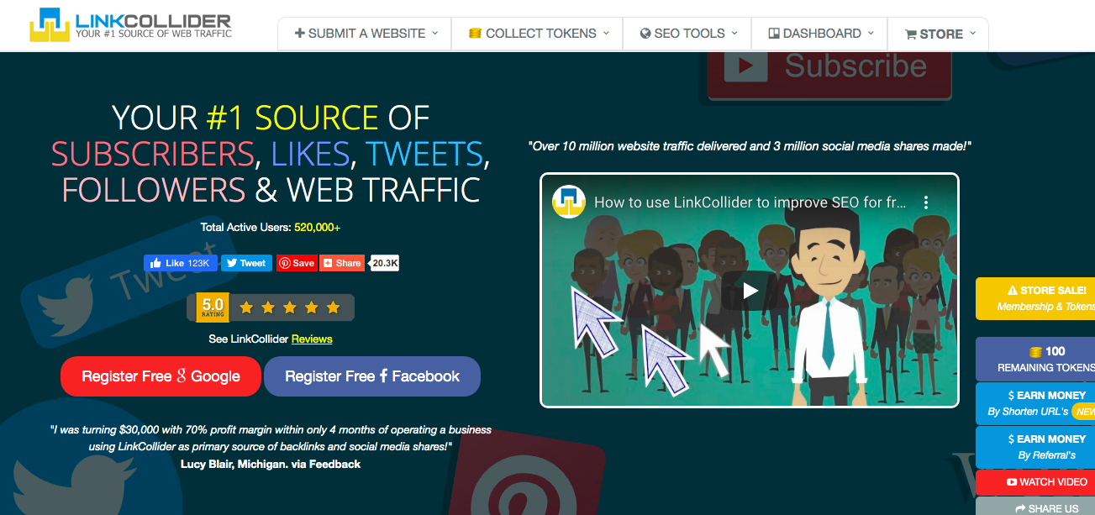Click the coins icon above Remaining Tokens
This screenshot has height=515, width=1095.
pyautogui.click(x=1035, y=352)
